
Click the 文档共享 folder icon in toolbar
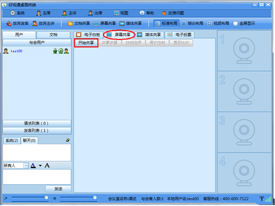pos(70,24)
